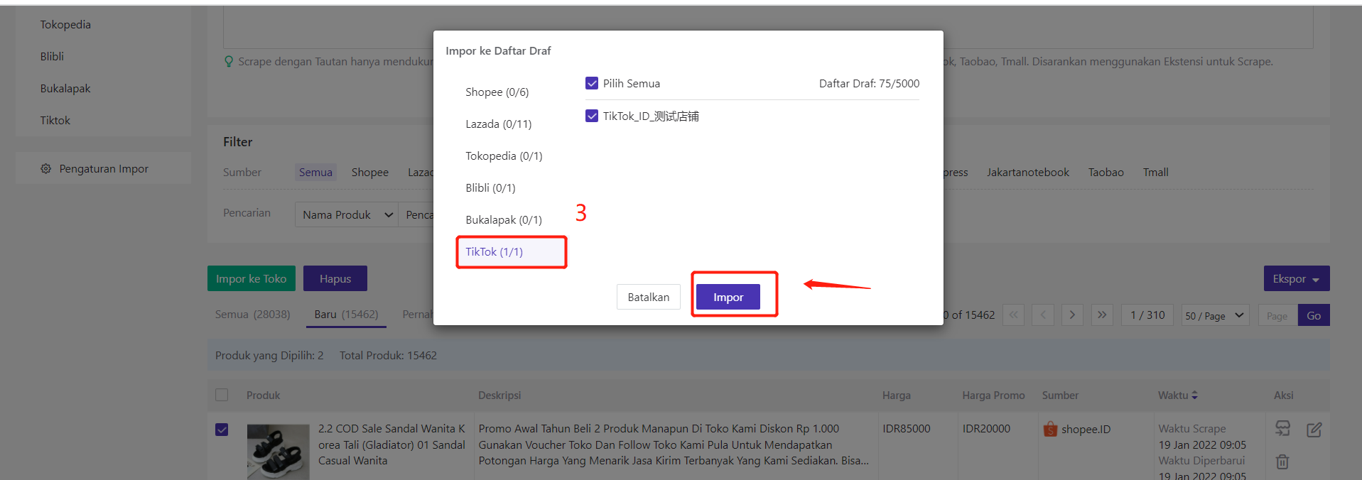Open the Nama Produk search-type dropdown
Image resolution: width=1362 pixels, height=480 pixels.
[347, 214]
